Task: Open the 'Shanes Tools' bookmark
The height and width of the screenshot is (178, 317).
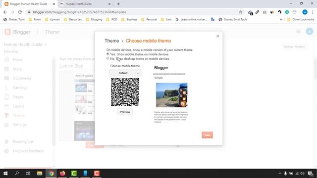Action: [14, 19]
